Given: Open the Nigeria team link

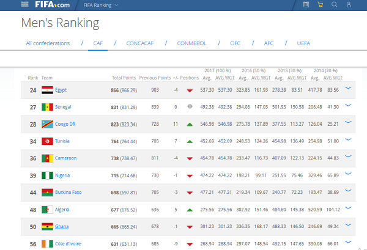Looking at the screenshot, I should tap(62, 175).
